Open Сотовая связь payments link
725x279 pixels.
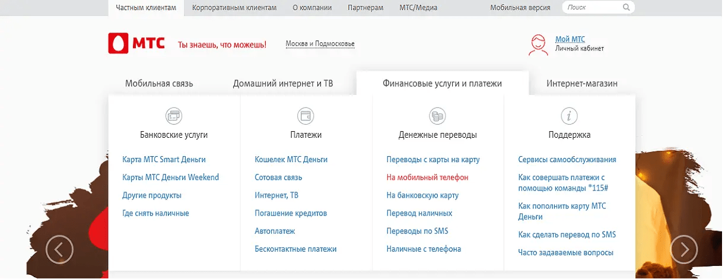(x=278, y=177)
